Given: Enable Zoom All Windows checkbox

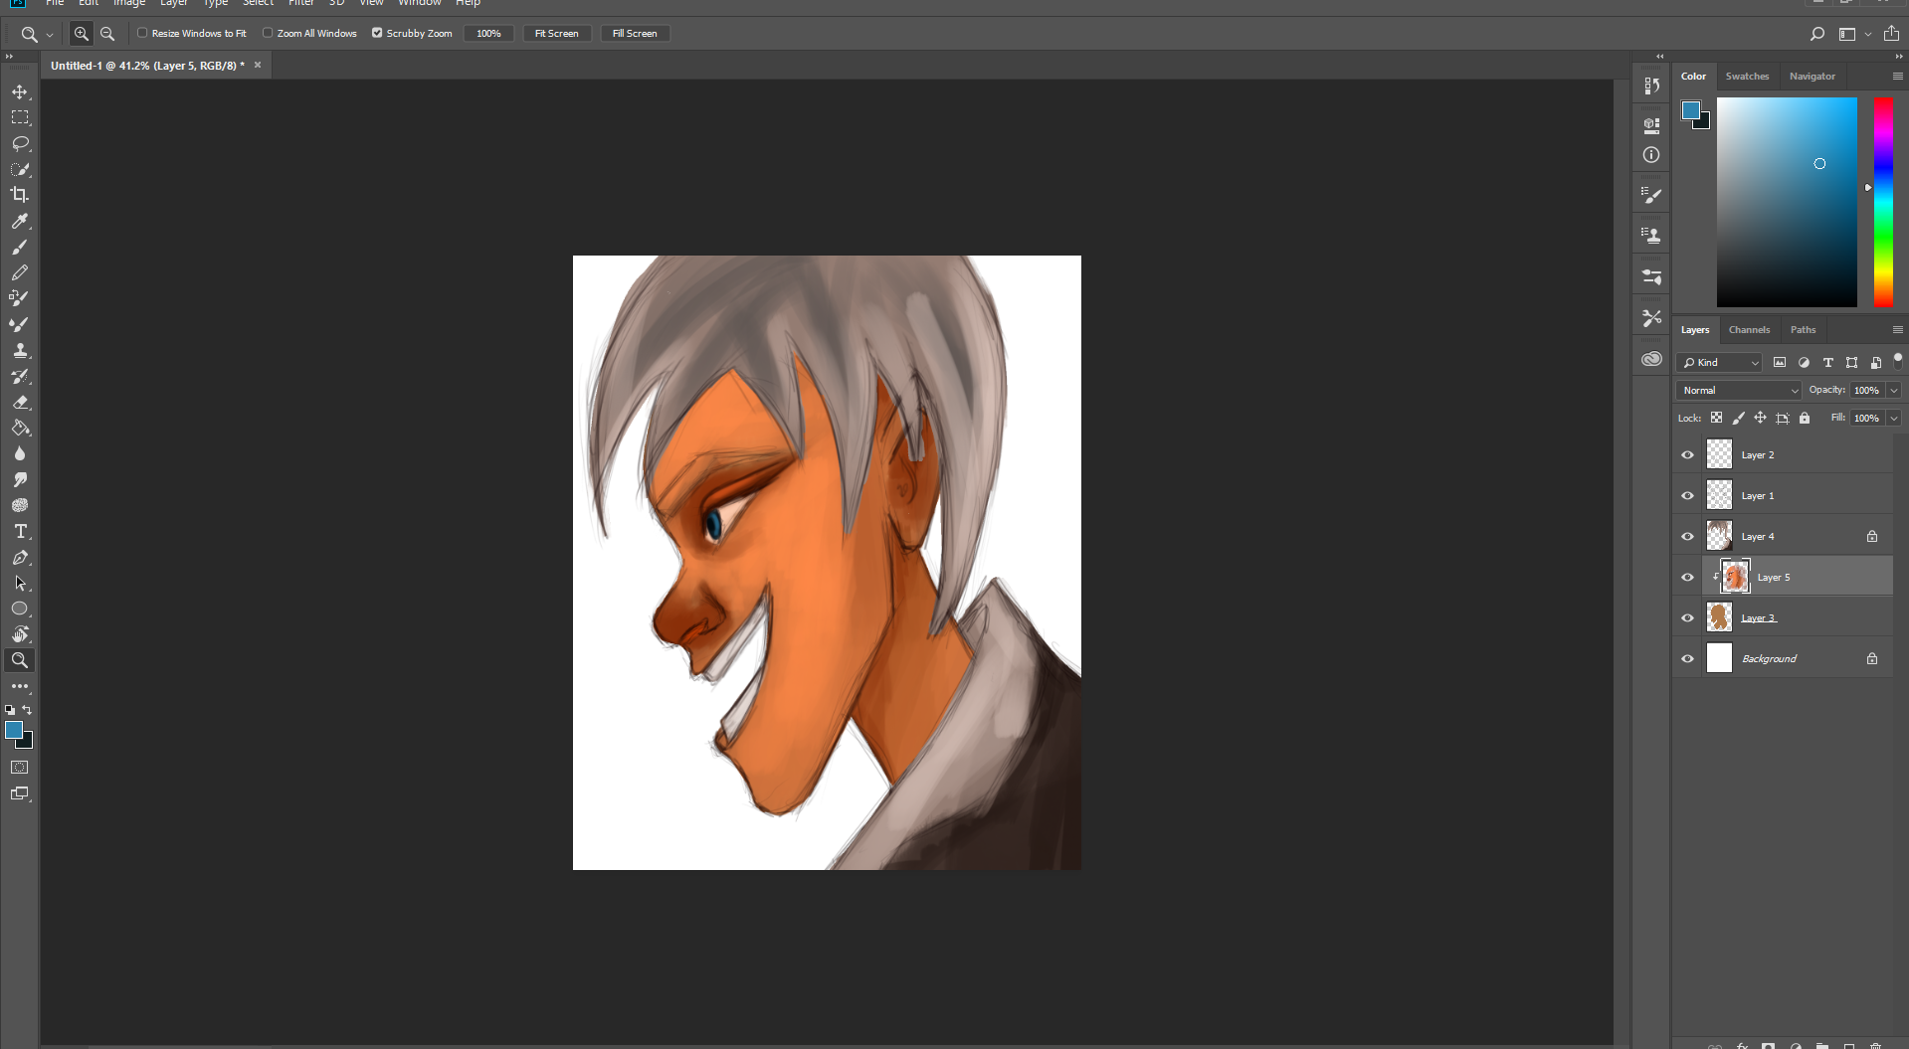Looking at the screenshot, I should click(x=268, y=33).
